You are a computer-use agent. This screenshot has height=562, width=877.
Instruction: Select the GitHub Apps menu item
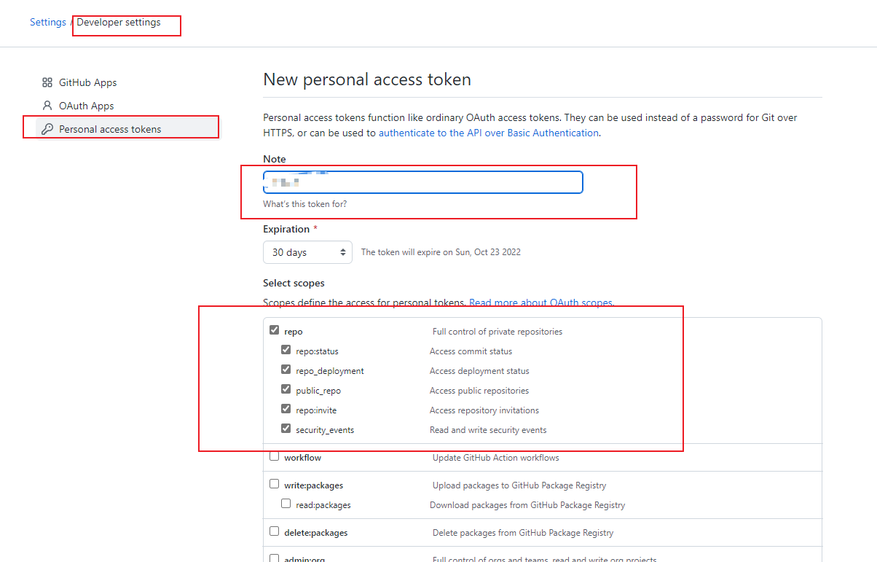coord(87,82)
